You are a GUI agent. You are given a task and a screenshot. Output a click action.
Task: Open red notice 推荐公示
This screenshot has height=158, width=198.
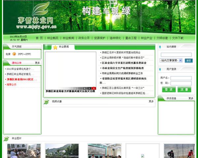click(12, 84)
